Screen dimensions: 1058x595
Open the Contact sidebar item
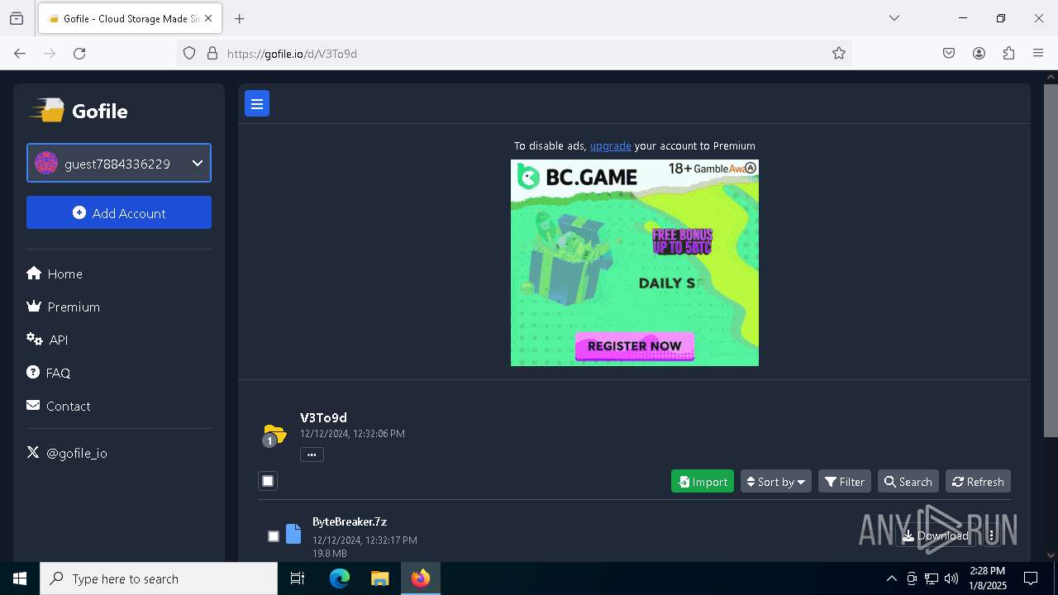[59, 406]
